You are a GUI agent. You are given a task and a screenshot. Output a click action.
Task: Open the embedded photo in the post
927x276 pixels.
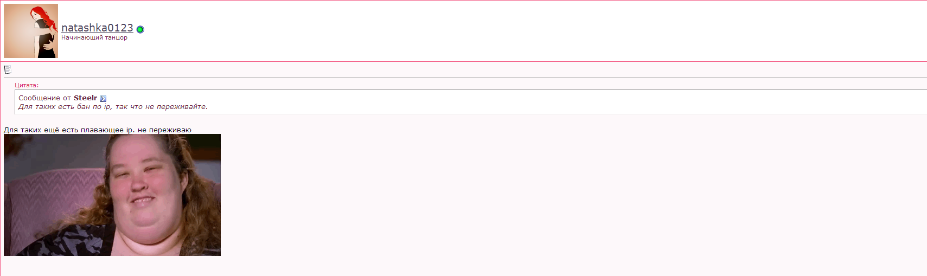point(112,195)
